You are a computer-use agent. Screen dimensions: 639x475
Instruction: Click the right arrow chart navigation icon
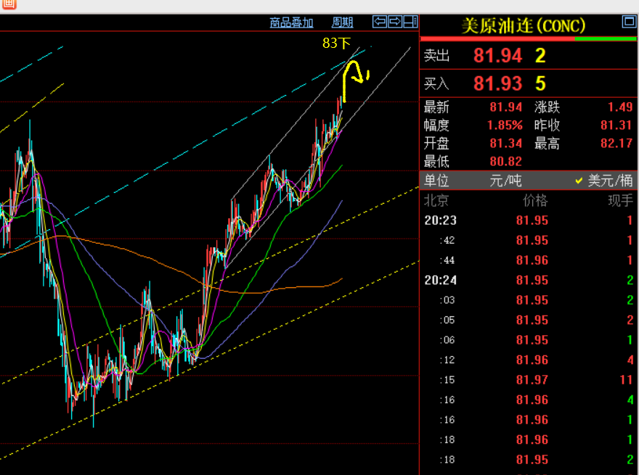click(395, 22)
